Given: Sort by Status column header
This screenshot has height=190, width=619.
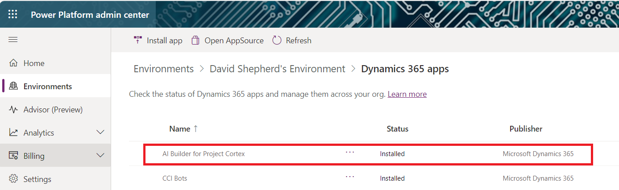Looking at the screenshot, I should [x=398, y=129].
